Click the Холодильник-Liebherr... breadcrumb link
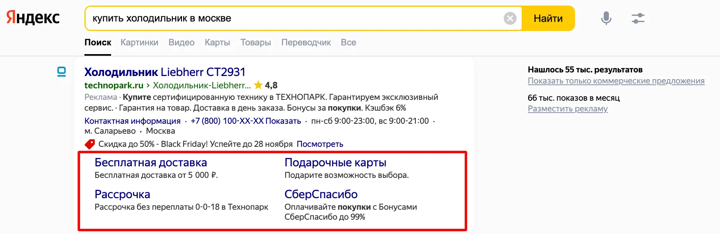The width and height of the screenshot is (720, 234). pos(202,86)
